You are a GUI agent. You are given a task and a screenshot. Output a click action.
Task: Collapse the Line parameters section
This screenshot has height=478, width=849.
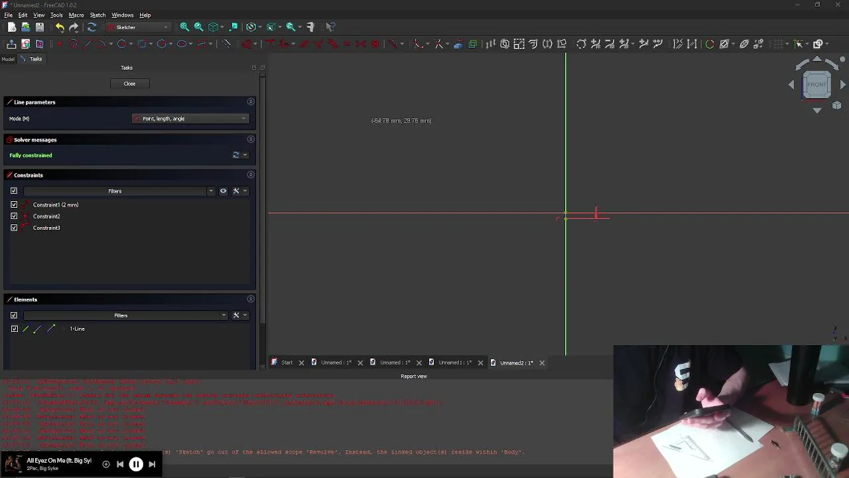[251, 102]
